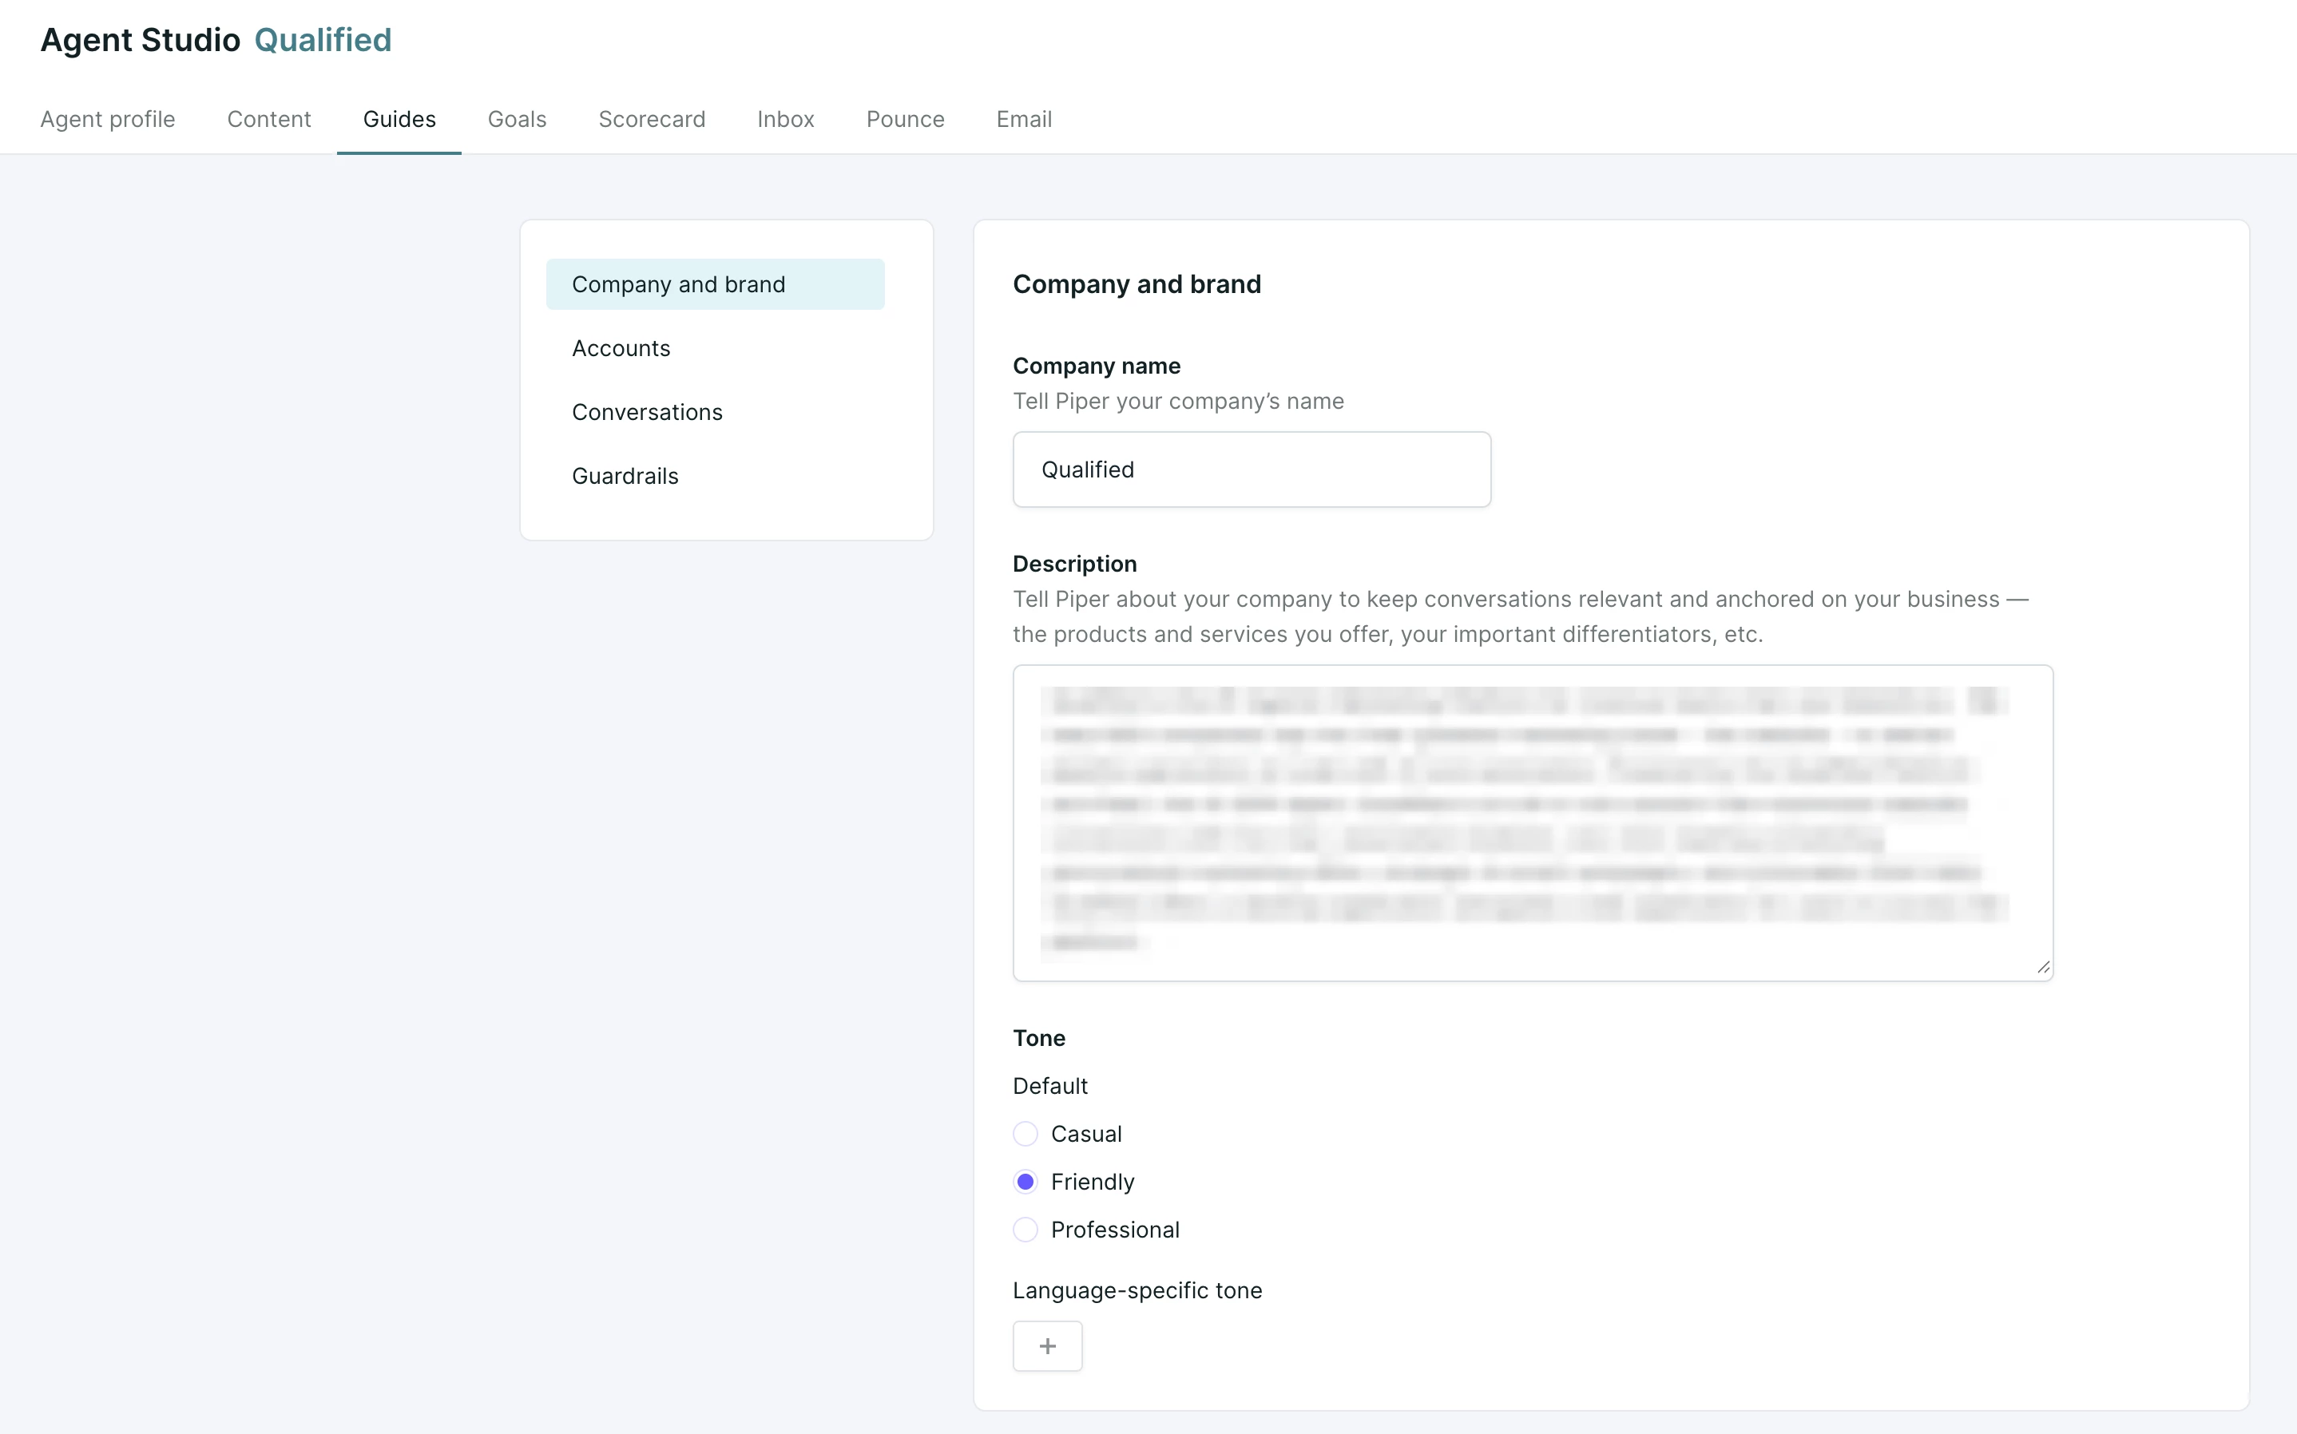Open the Email tab
This screenshot has height=1434, width=2297.
[x=1023, y=120]
